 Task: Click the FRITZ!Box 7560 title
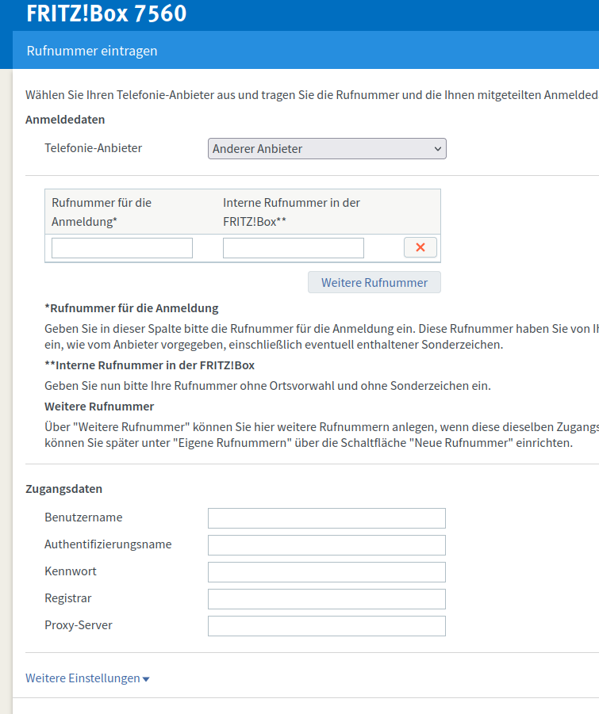106,13
